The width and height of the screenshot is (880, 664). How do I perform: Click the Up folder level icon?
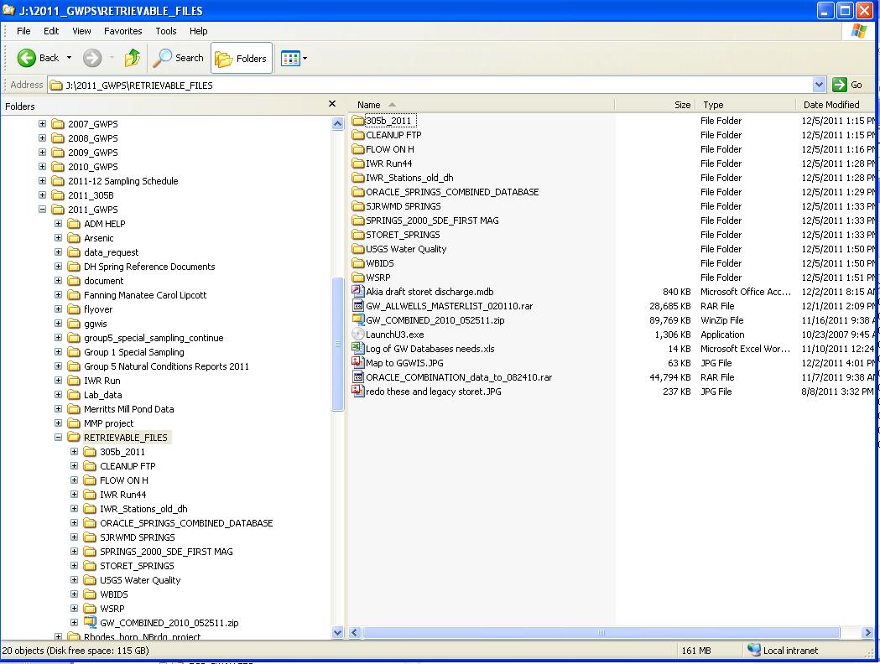point(133,58)
